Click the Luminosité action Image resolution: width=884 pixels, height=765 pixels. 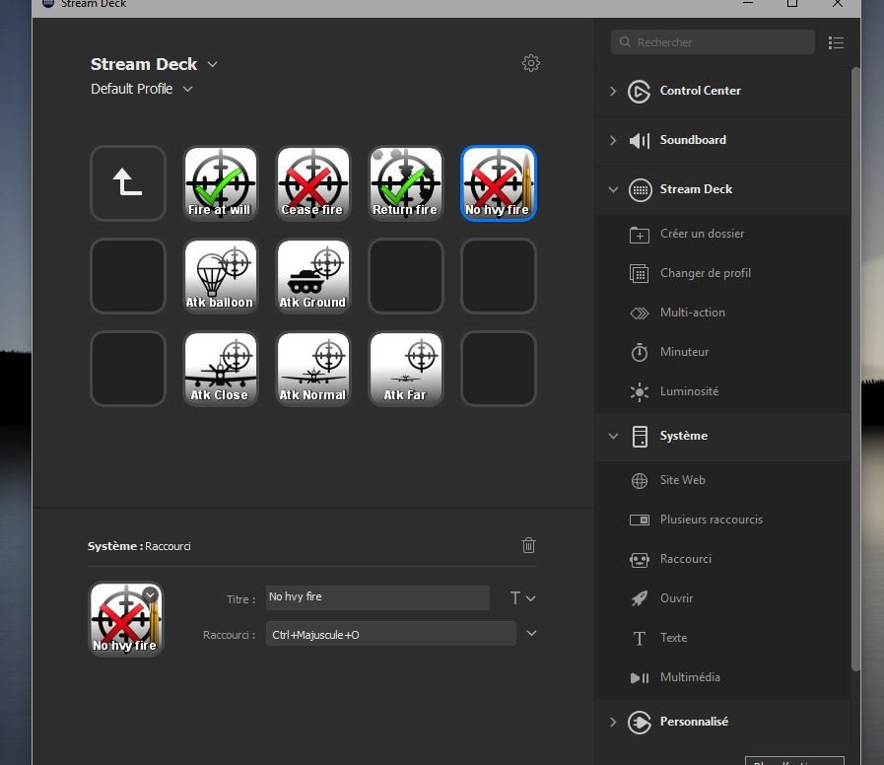point(723,391)
